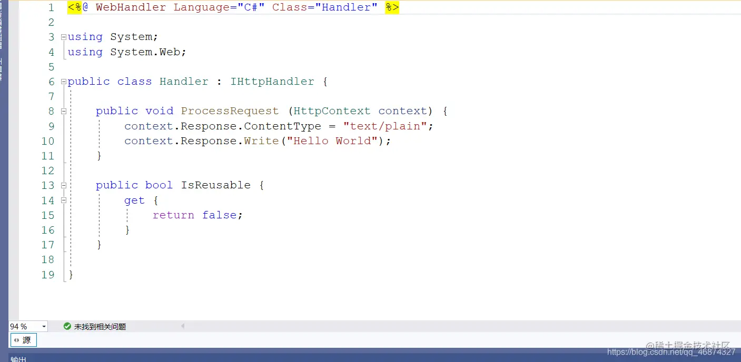The image size is (741, 362).
Task: Place cursor on System.Web namespace
Action: point(145,52)
